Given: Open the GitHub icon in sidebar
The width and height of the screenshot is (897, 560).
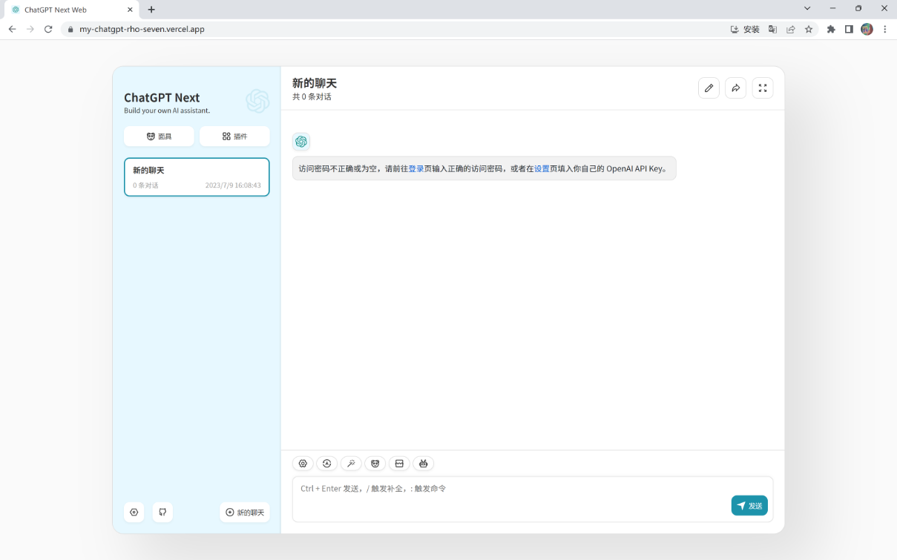Looking at the screenshot, I should (162, 513).
